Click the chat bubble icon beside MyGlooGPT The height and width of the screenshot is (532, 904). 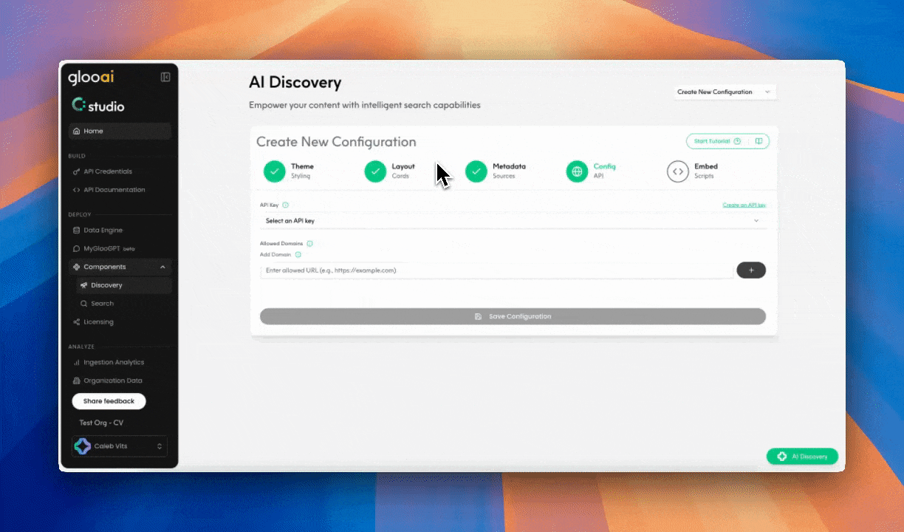click(76, 249)
